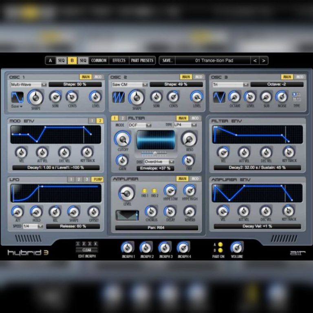Toggle the INS 2 insert LED
The image size is (313, 313).
154,191
